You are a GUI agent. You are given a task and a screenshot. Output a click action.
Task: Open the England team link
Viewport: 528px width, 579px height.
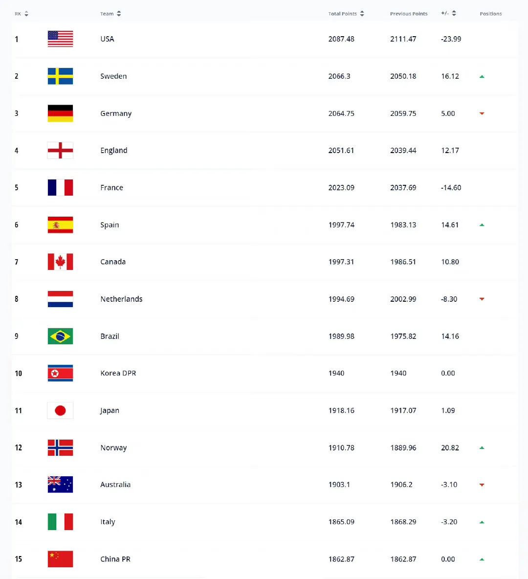point(114,150)
